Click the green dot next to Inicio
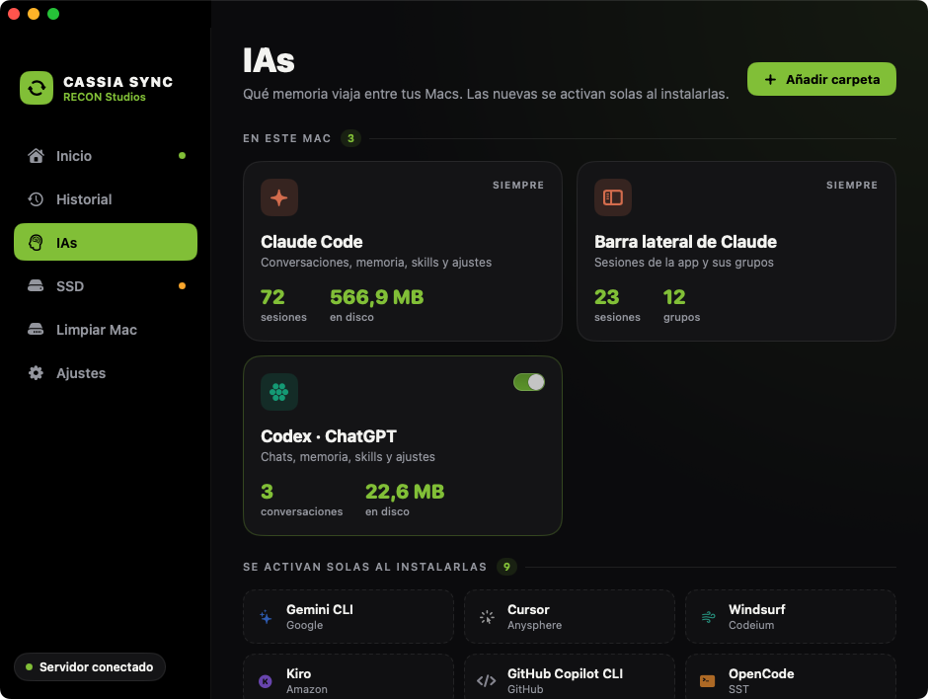 pos(183,156)
